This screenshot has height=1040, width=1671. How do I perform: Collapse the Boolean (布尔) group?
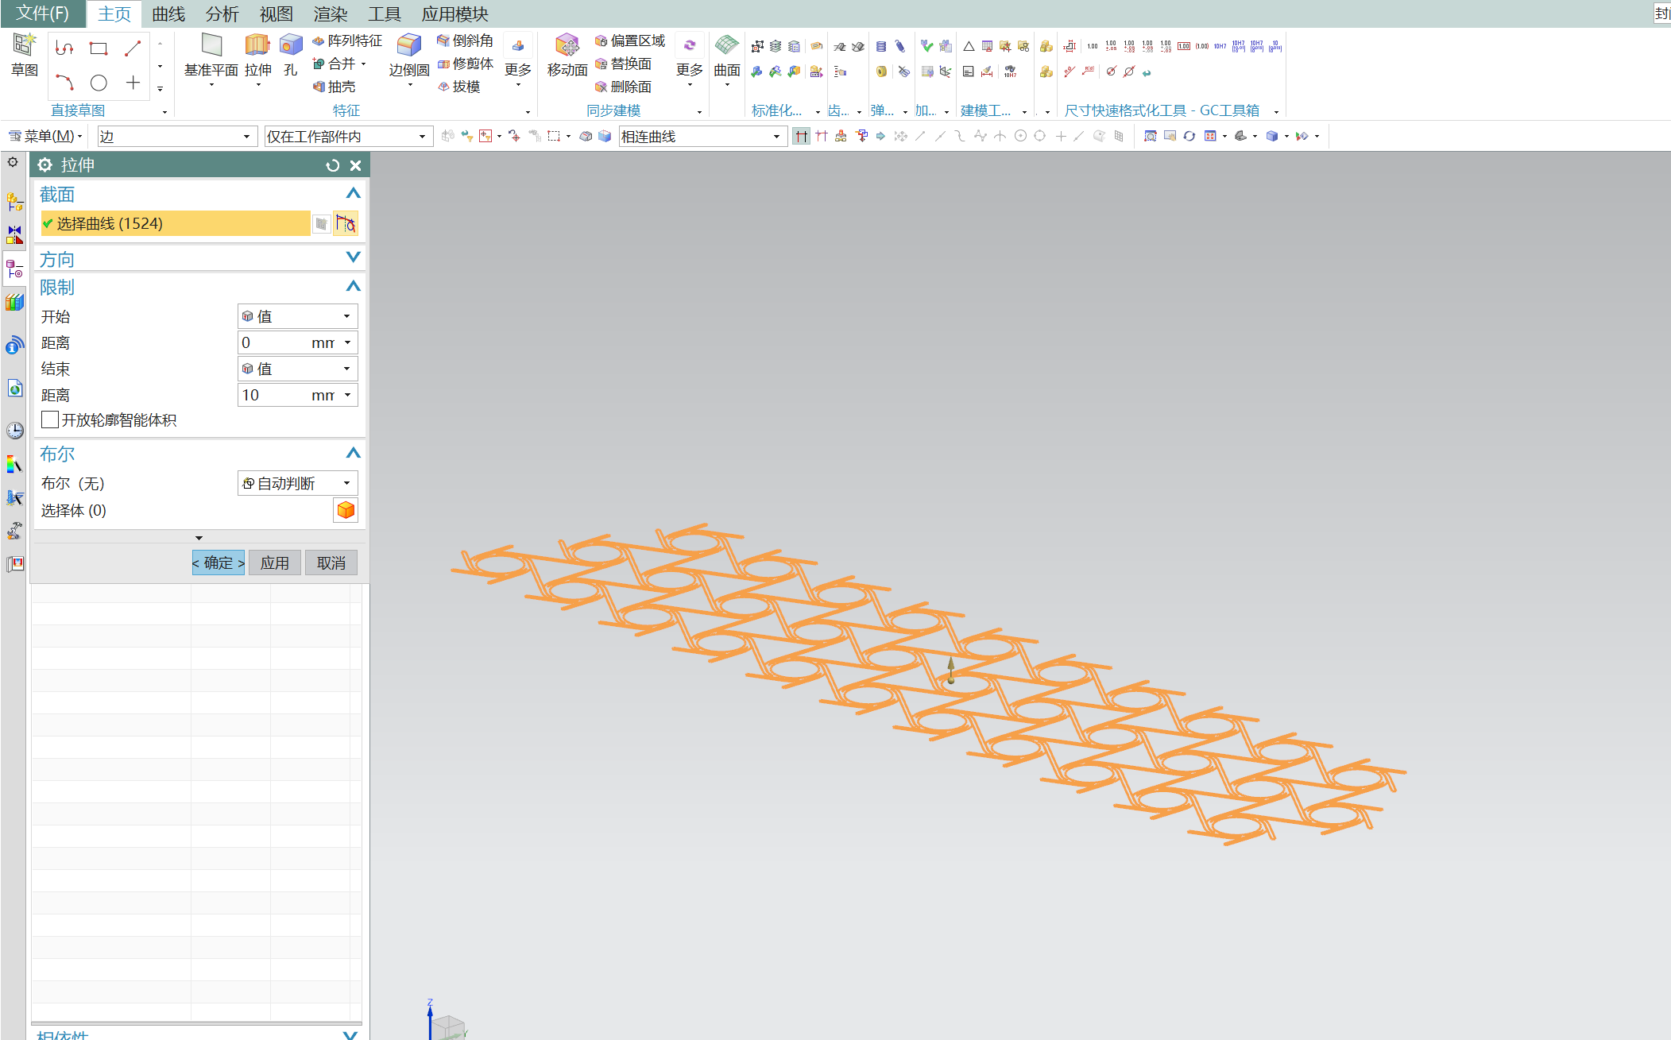(354, 453)
